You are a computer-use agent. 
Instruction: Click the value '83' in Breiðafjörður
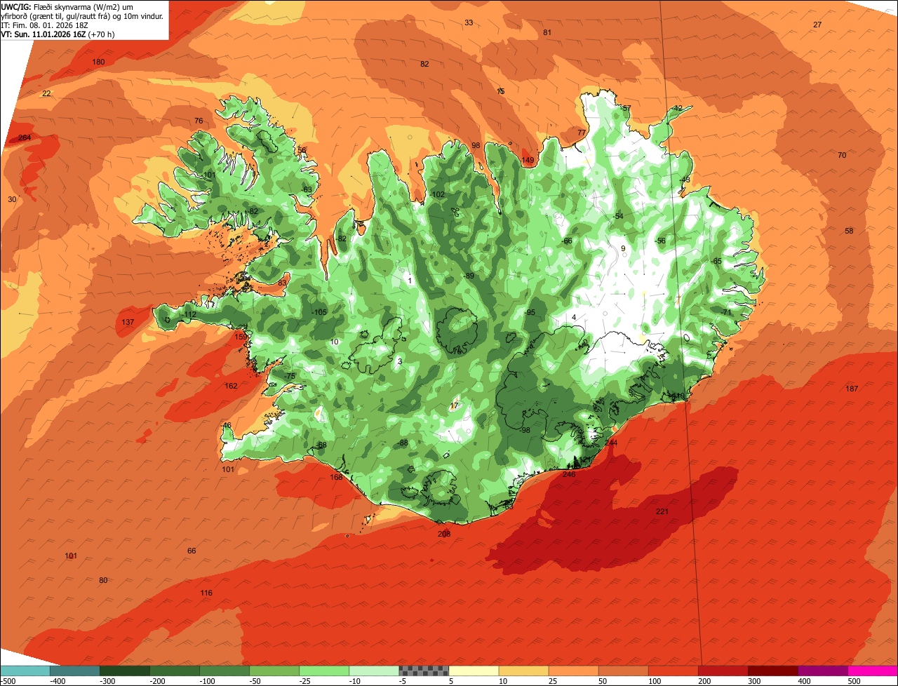click(x=282, y=283)
